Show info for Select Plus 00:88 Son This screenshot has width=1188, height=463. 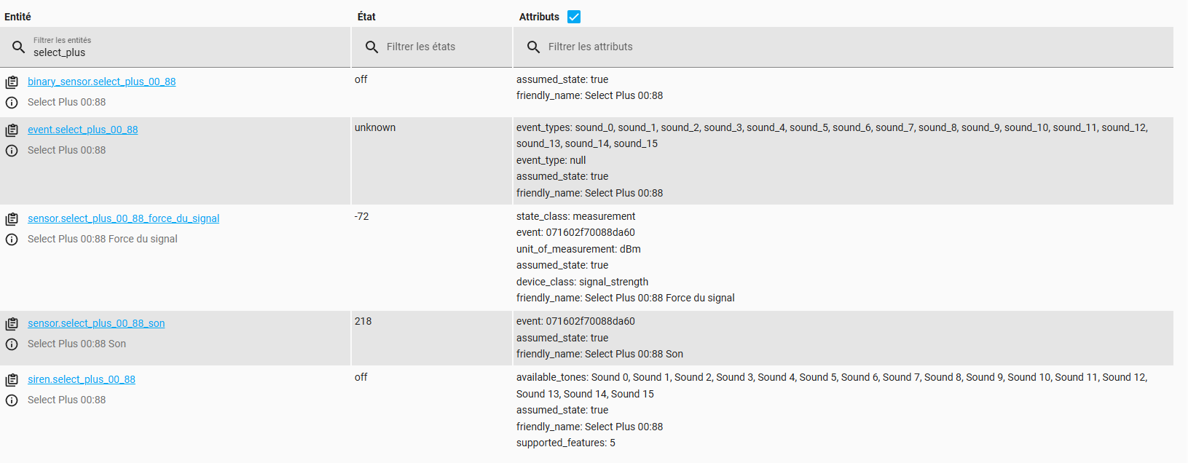coord(12,344)
